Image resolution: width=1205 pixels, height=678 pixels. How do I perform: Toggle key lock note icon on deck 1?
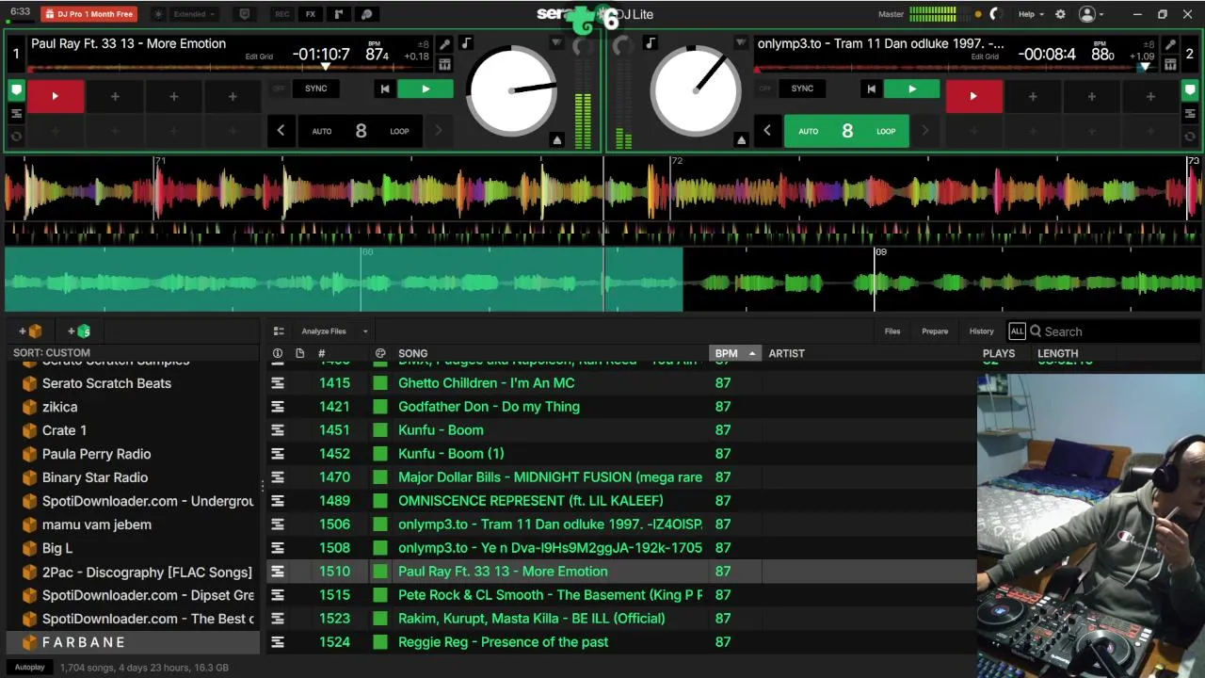pos(466,43)
